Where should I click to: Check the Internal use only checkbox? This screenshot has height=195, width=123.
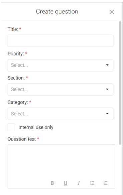(11, 127)
